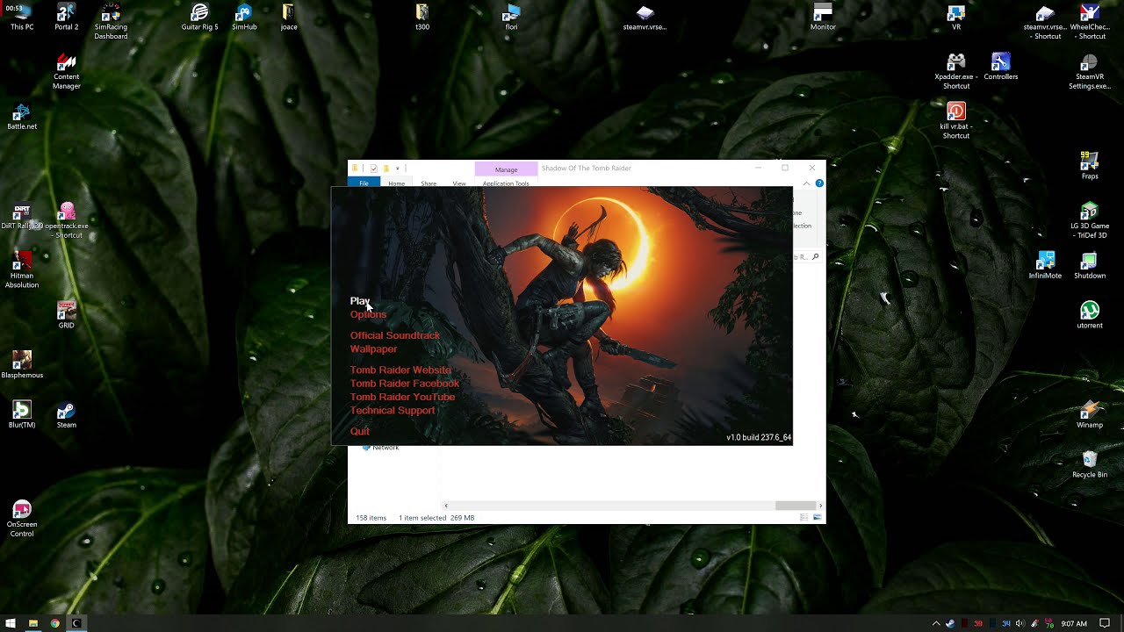Click the horizontal scrollbar left arrow
Viewport: 1124px width, 632px height.
446,506
